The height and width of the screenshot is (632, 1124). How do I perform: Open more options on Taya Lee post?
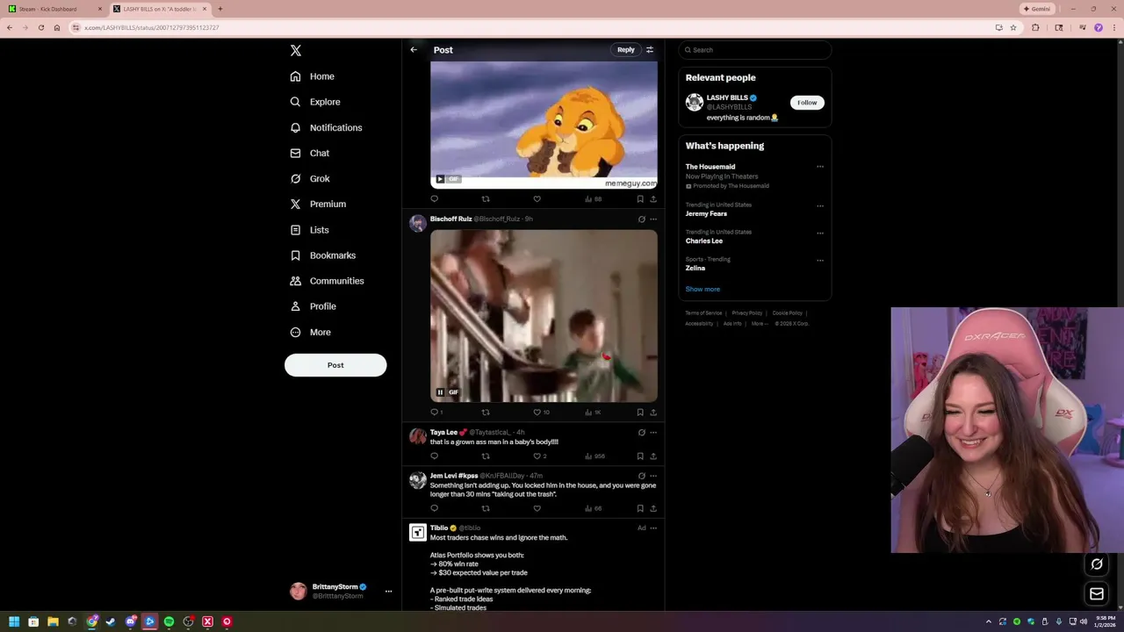pos(653,433)
